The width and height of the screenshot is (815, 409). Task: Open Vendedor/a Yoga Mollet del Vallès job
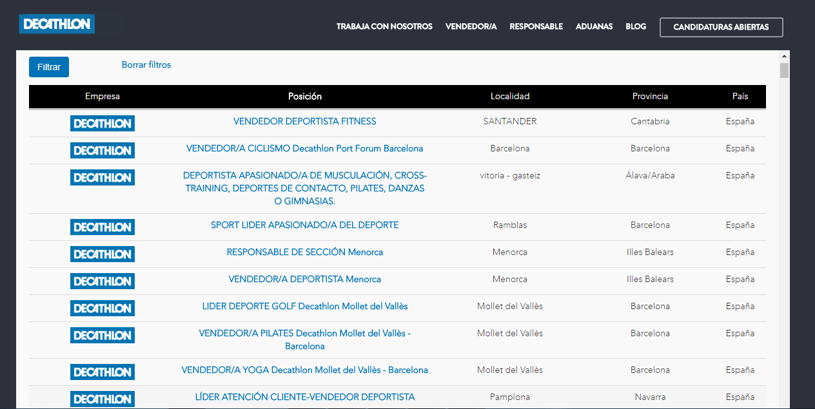[x=305, y=370]
